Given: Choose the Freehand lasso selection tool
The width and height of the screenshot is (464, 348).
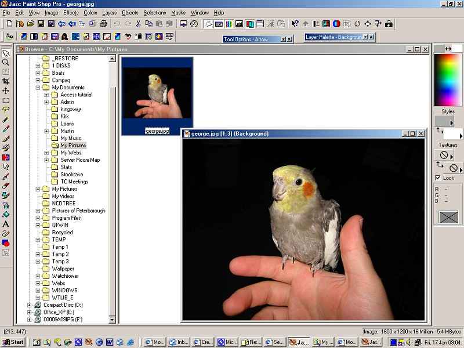Looking at the screenshot, I should tap(6, 110).
